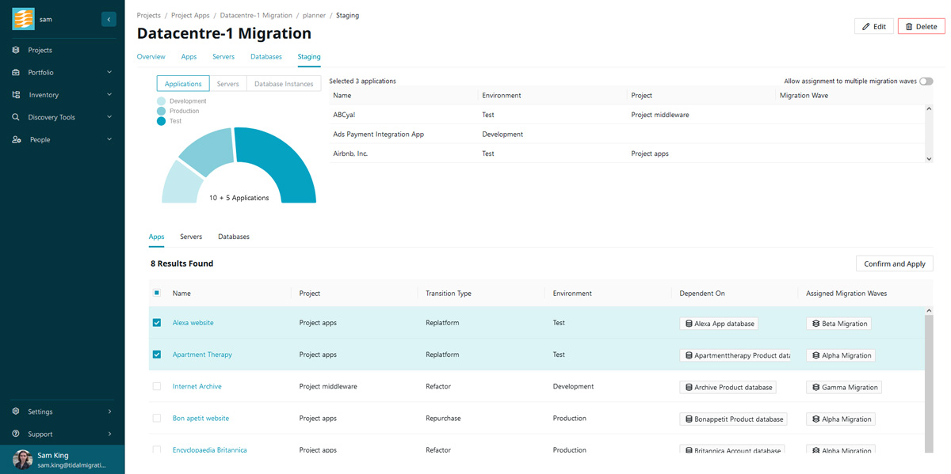Click the Support question mark icon
The width and height of the screenshot is (951, 474).
tap(16, 434)
